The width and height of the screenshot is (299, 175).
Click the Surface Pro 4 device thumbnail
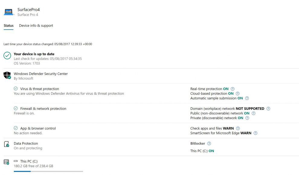point(8,12)
